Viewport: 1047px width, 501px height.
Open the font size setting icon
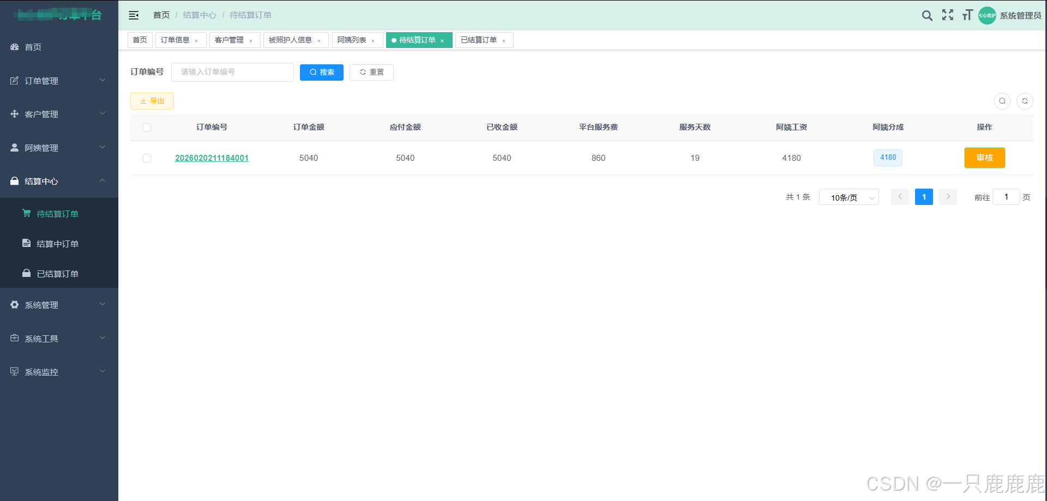(x=967, y=15)
